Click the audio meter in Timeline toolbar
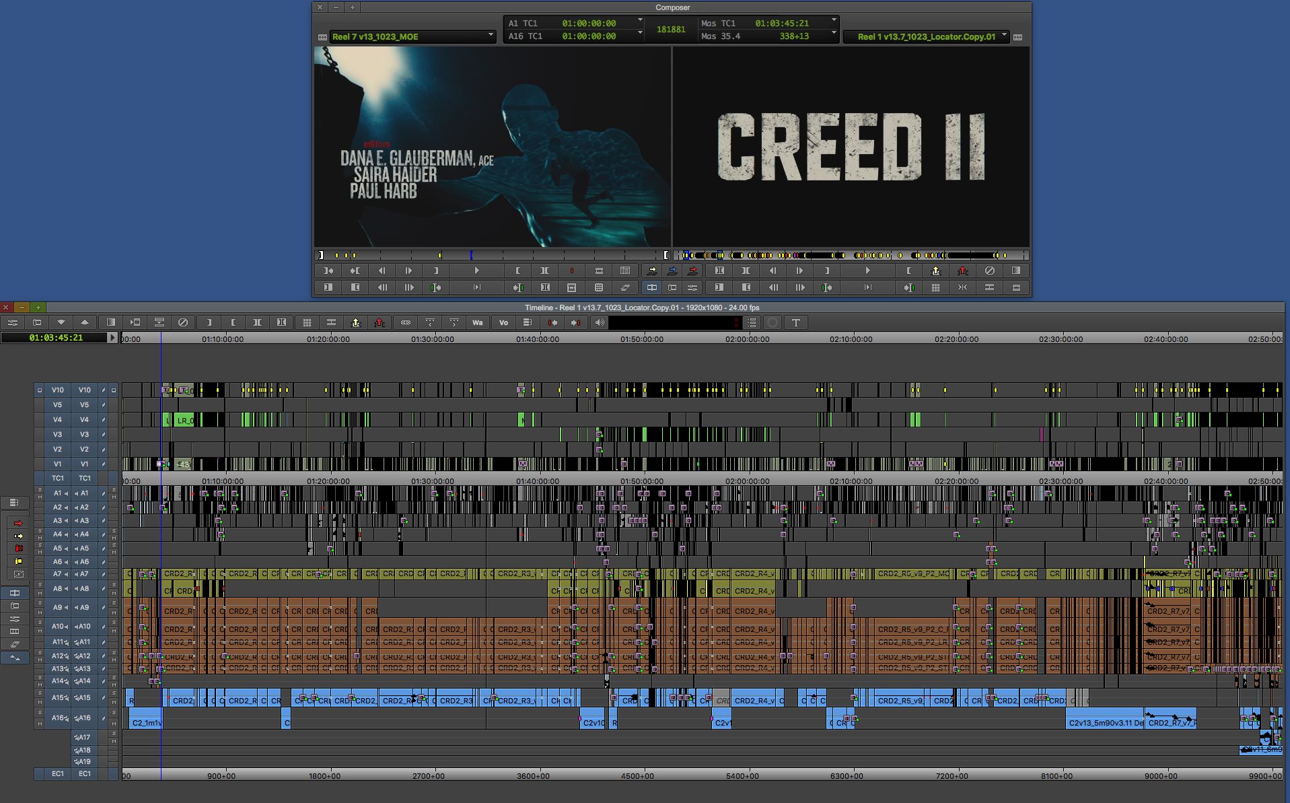The height and width of the screenshot is (803, 1290). point(674,322)
